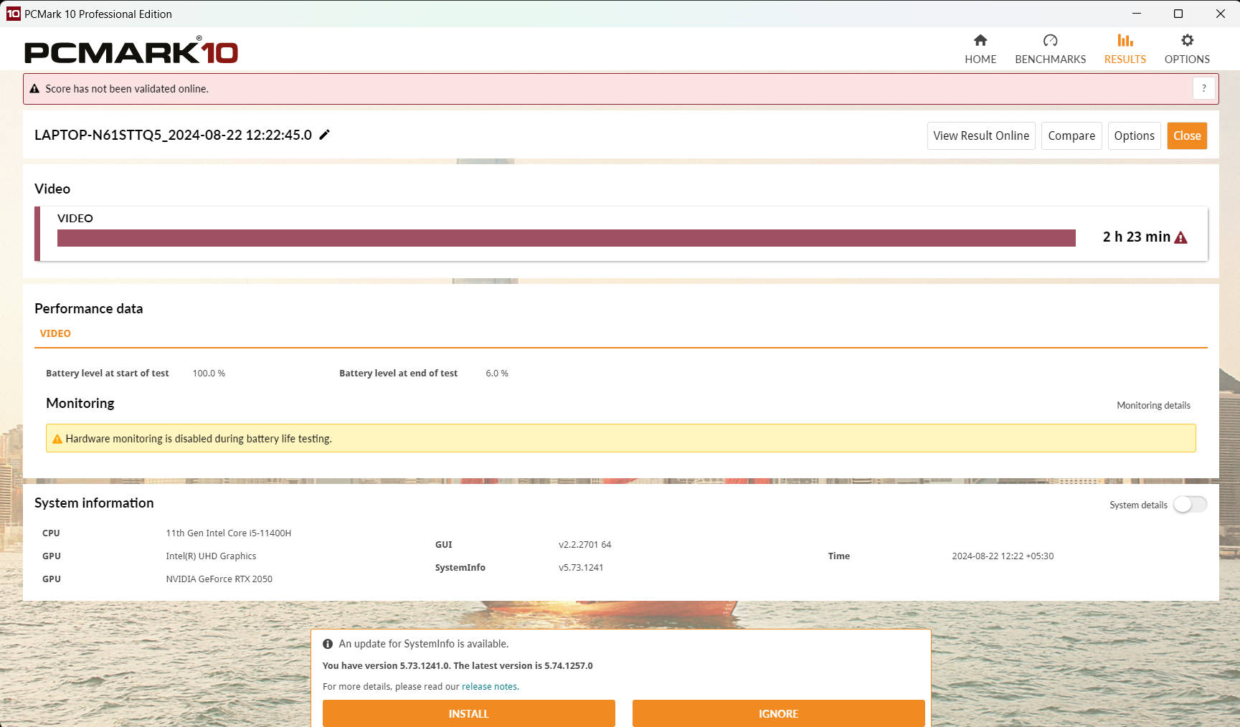Toggle the System details switch
Screen dimensions: 1240x727
tap(1190, 505)
